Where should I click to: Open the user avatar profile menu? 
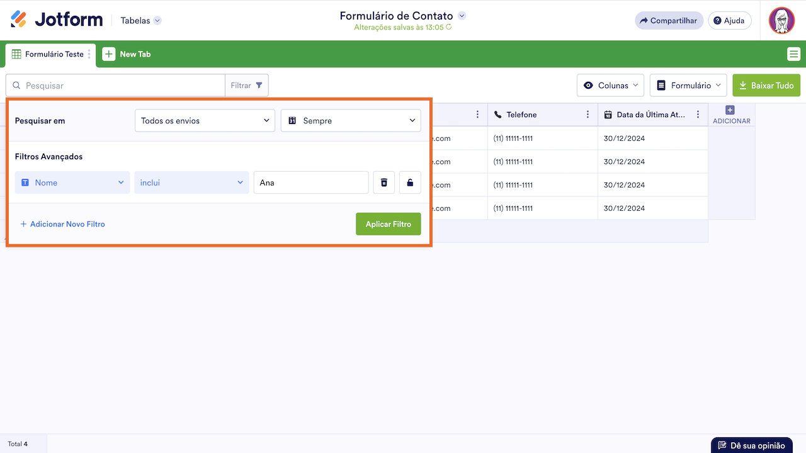[781, 21]
